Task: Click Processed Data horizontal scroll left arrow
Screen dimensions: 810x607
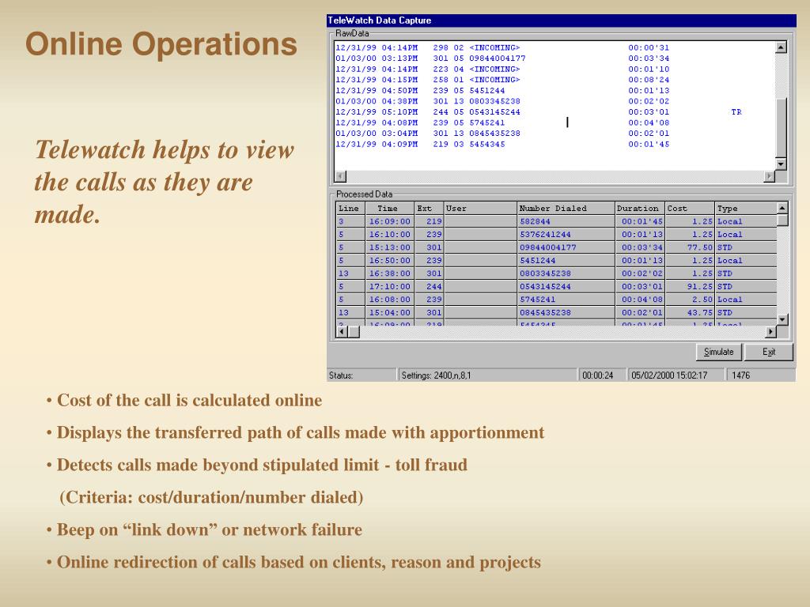Action: pyautogui.click(x=342, y=331)
